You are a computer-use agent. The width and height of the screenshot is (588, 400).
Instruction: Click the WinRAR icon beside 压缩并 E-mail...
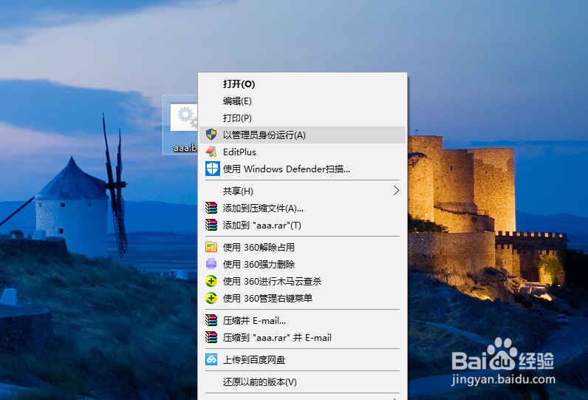pos(211,320)
